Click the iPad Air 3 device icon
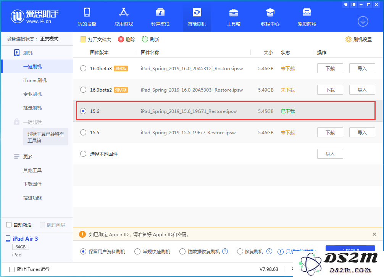384x277 pixels. (8, 238)
